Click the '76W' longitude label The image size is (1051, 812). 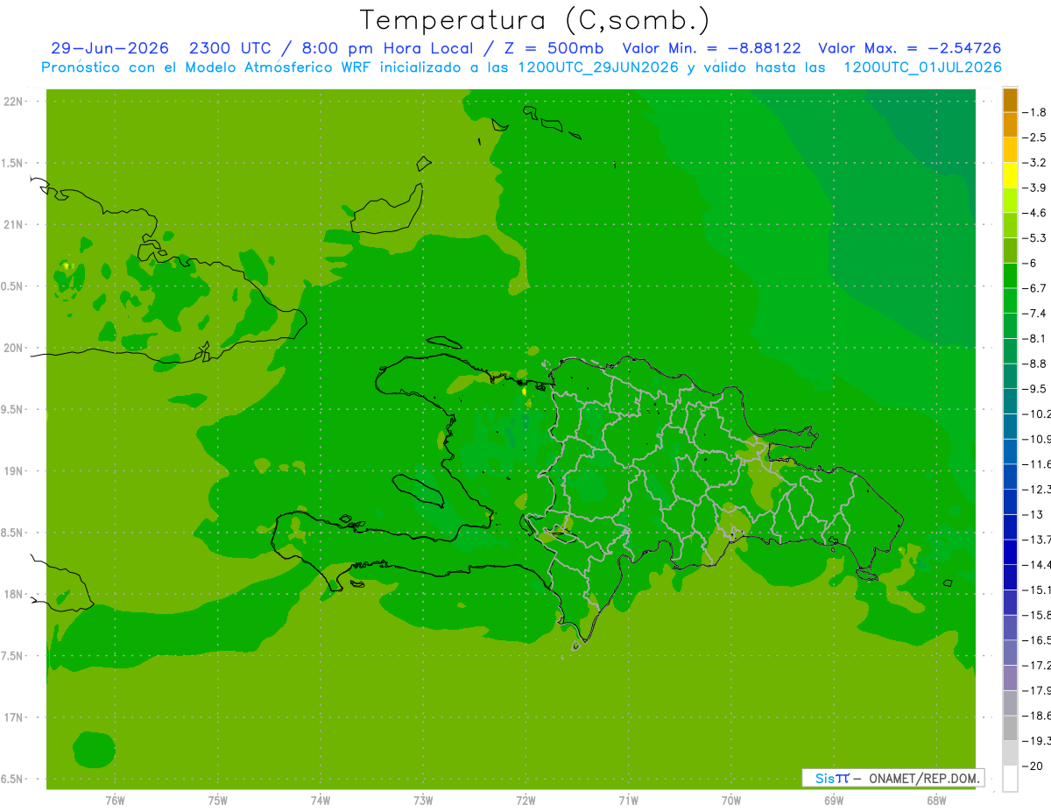click(115, 801)
